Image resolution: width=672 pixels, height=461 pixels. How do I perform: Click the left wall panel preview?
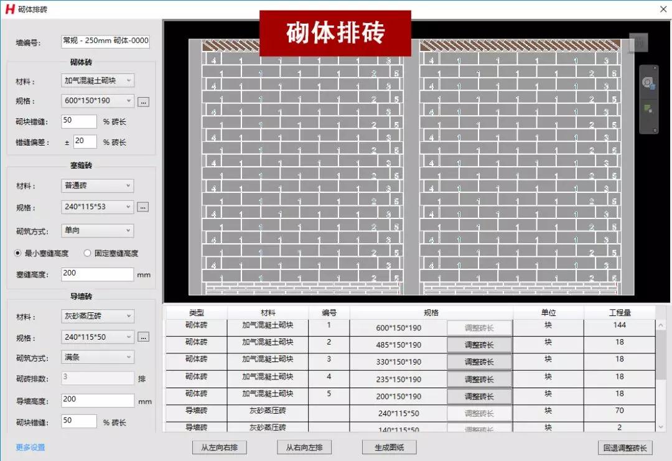click(302, 167)
